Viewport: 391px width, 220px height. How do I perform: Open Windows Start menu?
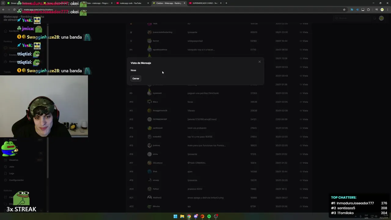click(175, 216)
